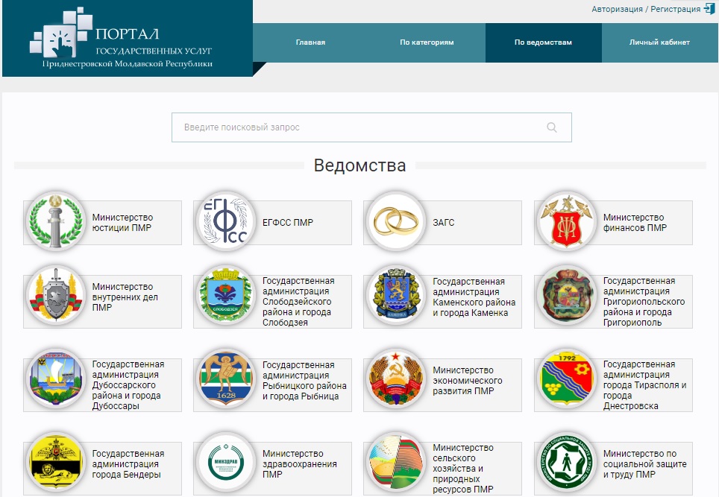Screen dimensions: 719x497
Task: Open Личный кабинет tab
Action: (x=659, y=42)
